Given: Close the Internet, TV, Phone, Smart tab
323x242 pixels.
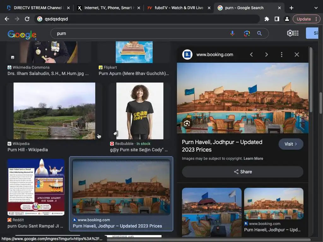Looking at the screenshot, I should point(139,8).
